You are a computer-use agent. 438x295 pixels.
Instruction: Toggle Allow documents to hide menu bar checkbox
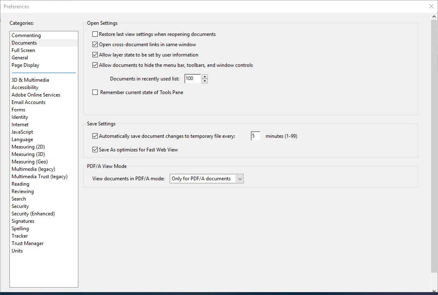(x=95, y=65)
